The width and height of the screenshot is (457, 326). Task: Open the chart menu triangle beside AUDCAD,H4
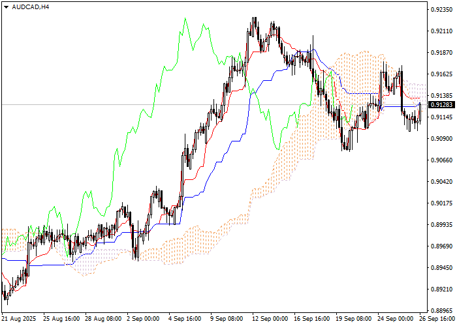[6, 7]
